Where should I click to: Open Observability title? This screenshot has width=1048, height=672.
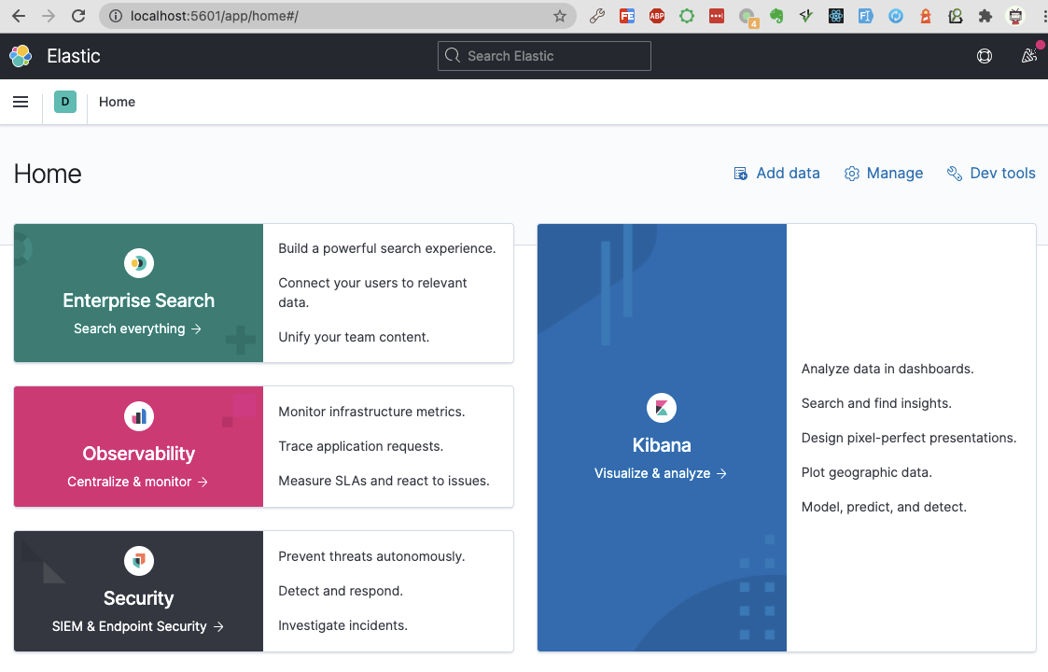coord(138,454)
